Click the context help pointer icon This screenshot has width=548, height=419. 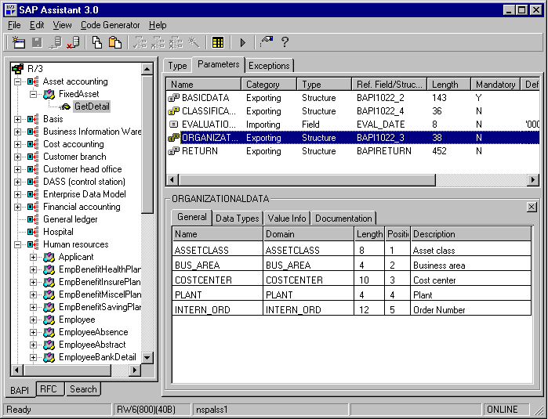267,42
